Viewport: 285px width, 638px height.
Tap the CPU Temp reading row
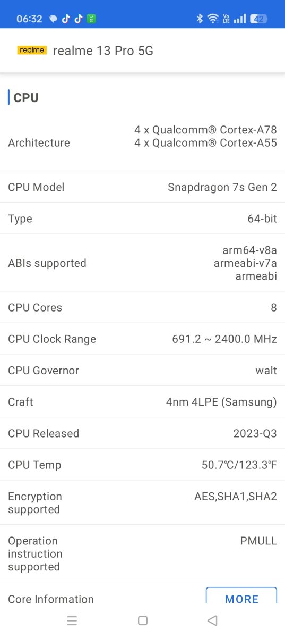(x=142, y=465)
